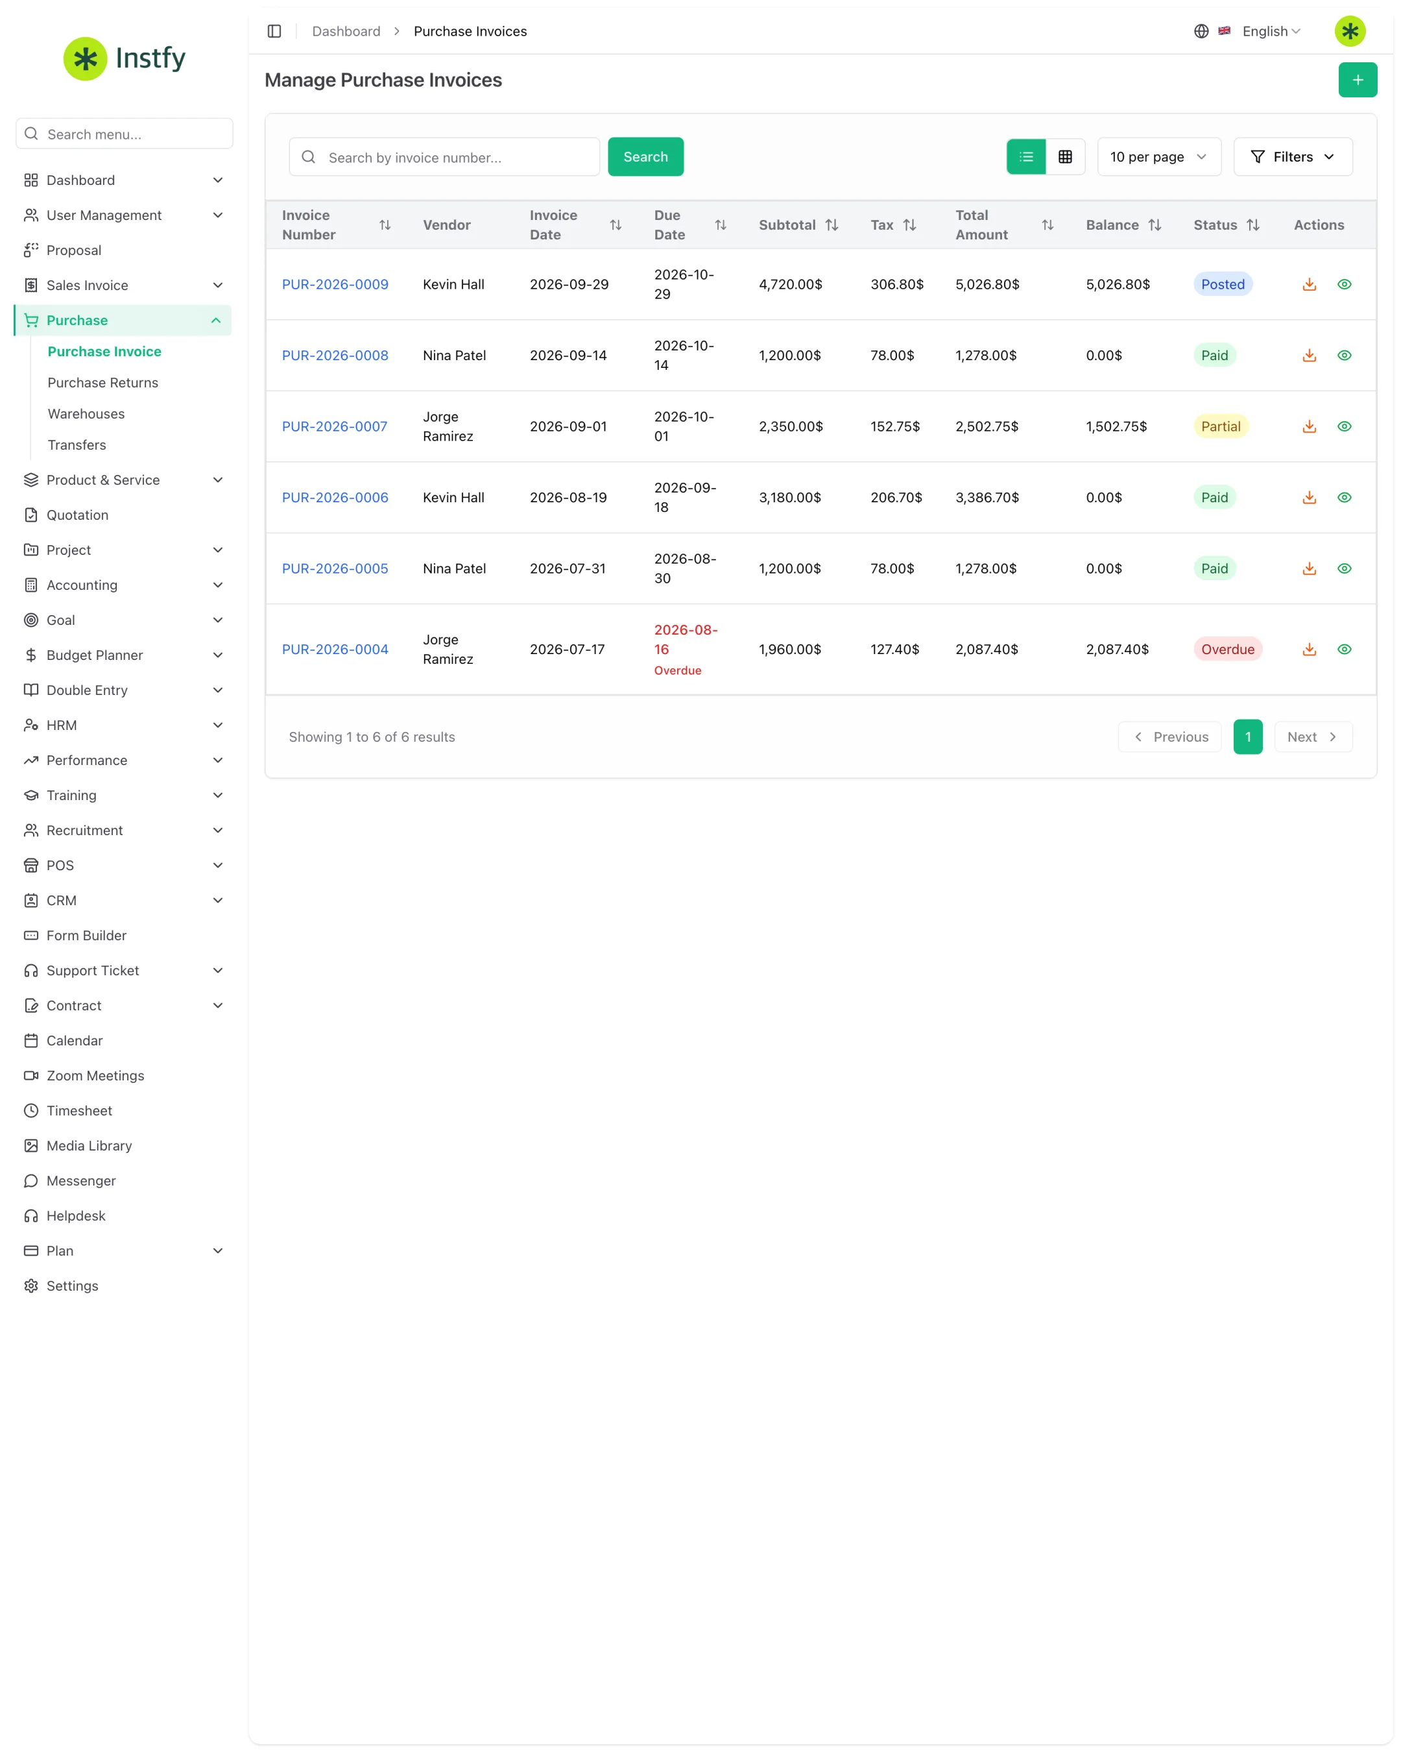The height and width of the screenshot is (1752, 1401).
Task: View overdue invoice PUR-2026-0004 eye icon
Action: coord(1343,650)
